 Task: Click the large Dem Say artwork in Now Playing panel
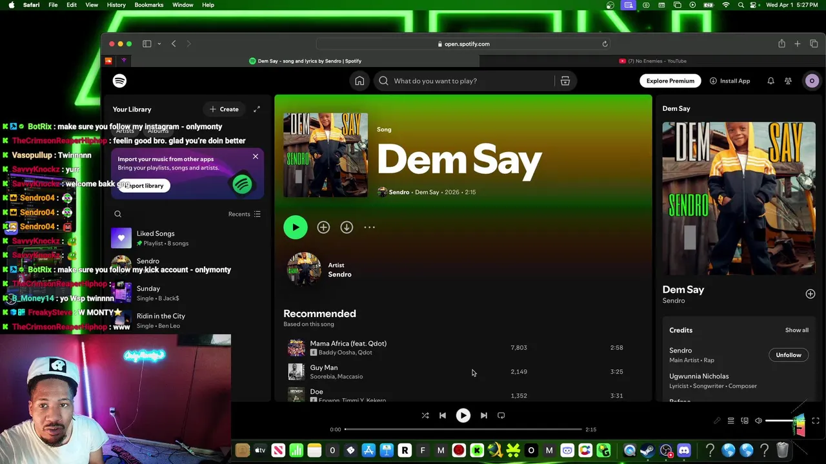click(x=739, y=198)
